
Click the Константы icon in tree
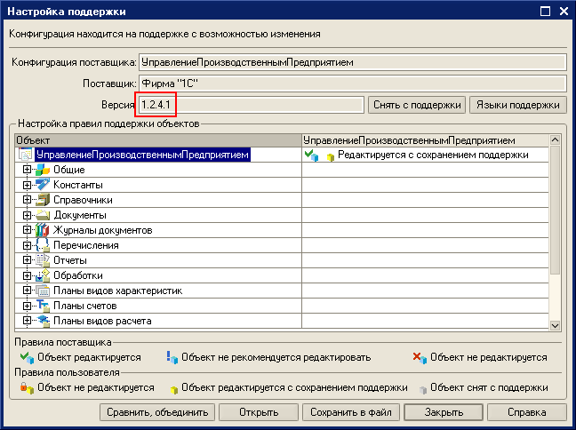click(43, 185)
